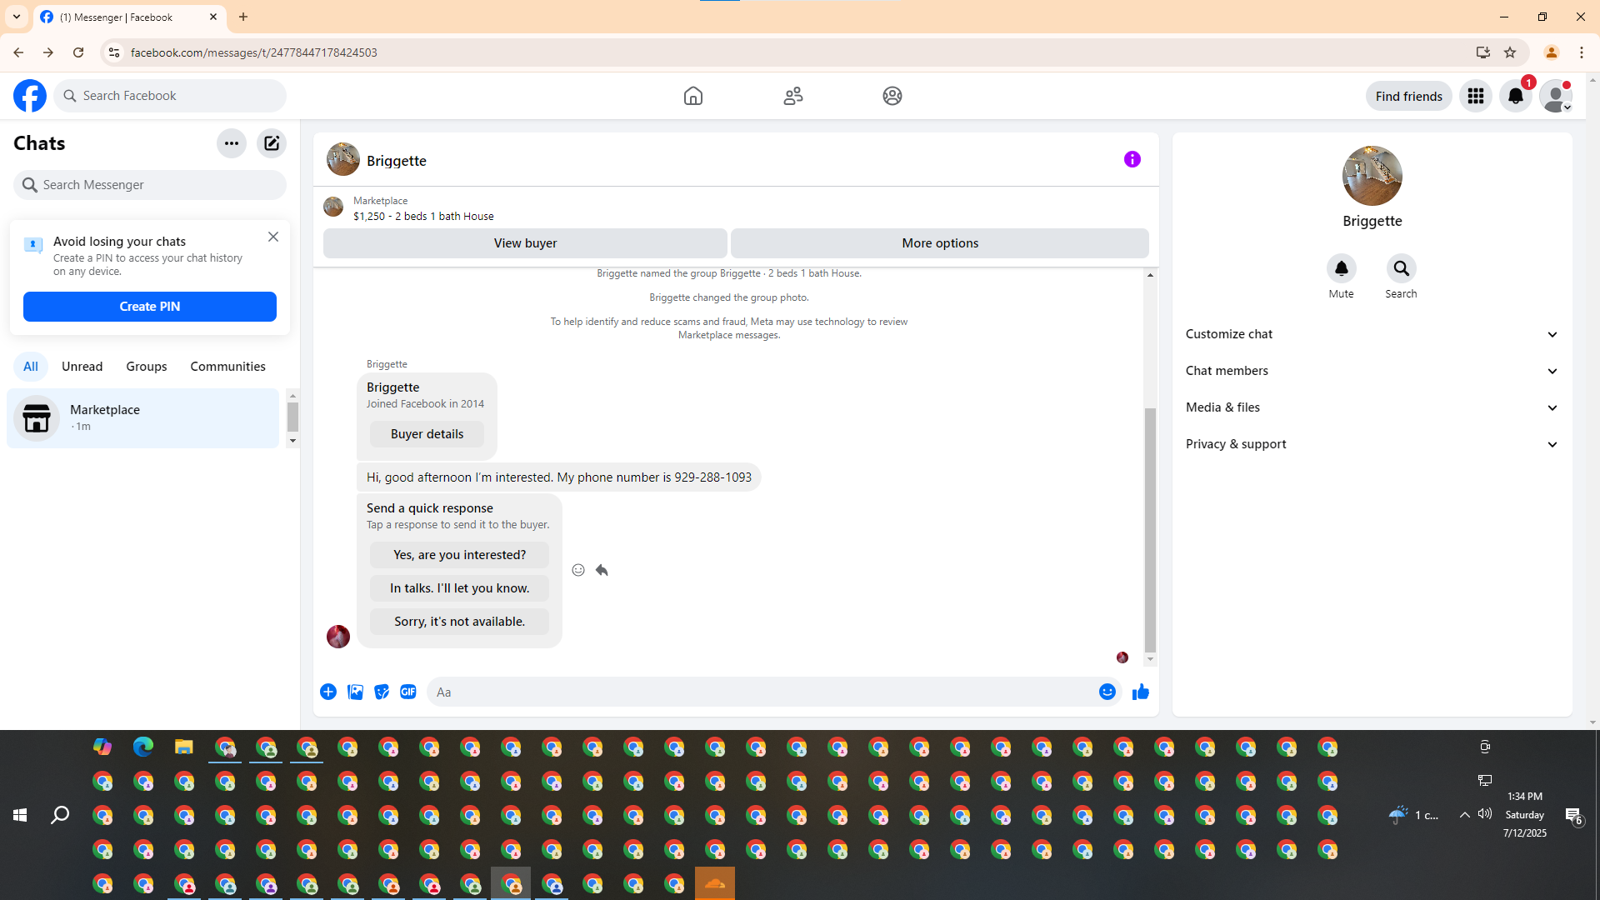The height and width of the screenshot is (900, 1600).
Task: Click the attach photo icon
Action: [x=355, y=692]
